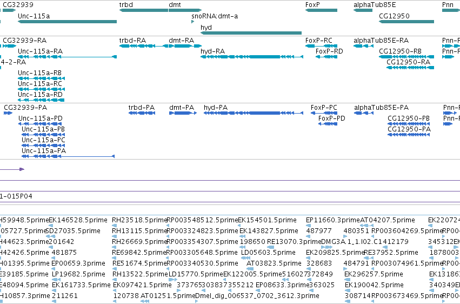Select the trbd gene label
The image size is (460, 304).
[126, 5]
